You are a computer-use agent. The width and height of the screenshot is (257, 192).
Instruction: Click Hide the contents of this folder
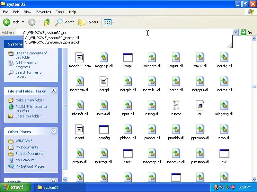31,55
